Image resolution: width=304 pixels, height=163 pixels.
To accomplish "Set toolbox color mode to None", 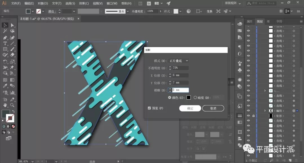I will tap(14, 126).
